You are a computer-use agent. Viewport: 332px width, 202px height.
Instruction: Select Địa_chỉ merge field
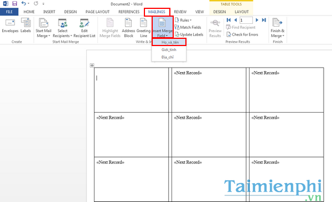click(169, 57)
